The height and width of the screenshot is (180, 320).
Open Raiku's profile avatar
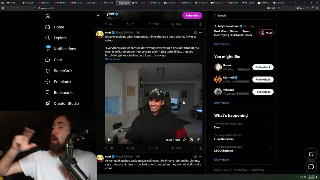tap(218, 67)
